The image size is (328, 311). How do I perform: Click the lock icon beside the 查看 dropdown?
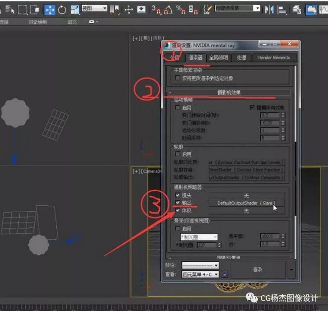tap(225, 274)
